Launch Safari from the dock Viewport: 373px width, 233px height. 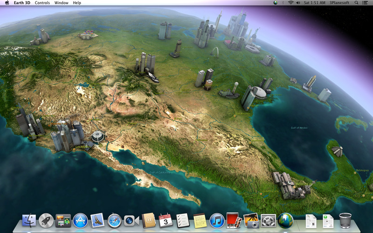[115, 220]
